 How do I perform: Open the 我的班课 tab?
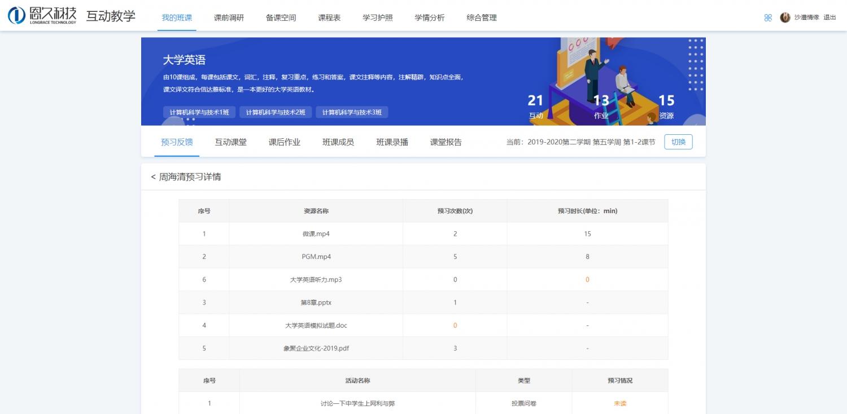tap(177, 17)
